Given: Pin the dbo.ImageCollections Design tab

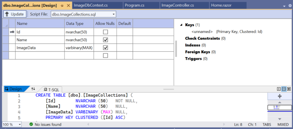Looking at the screenshot, I should point(62,6).
